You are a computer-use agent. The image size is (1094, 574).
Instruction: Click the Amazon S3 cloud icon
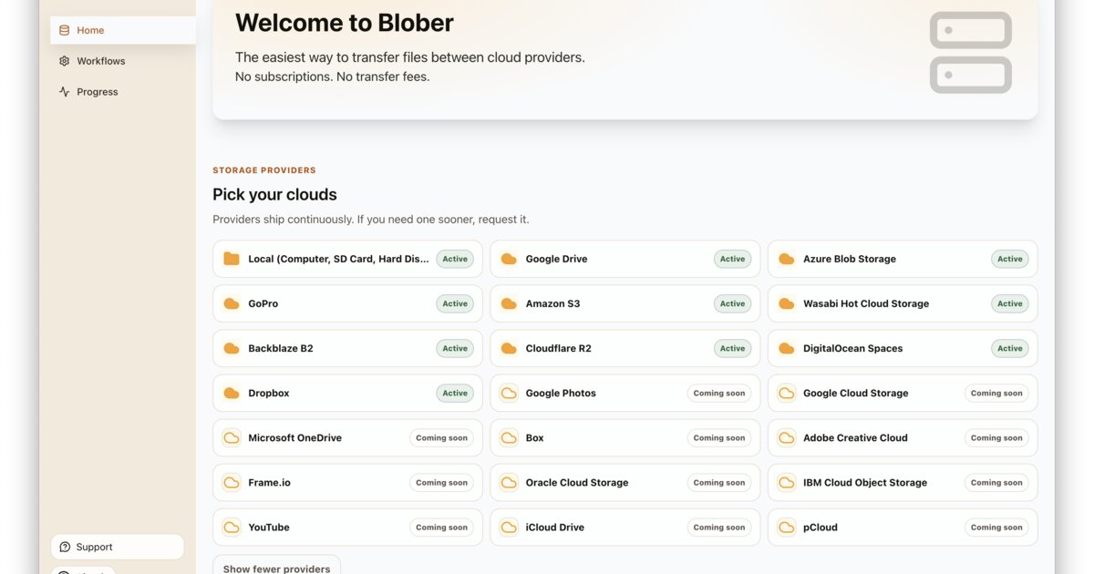click(509, 303)
